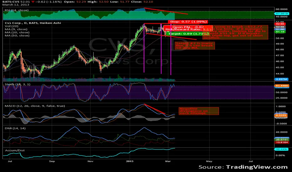Select the Target #2 lower line note
The width and height of the screenshot is (292, 172).
[195, 46]
